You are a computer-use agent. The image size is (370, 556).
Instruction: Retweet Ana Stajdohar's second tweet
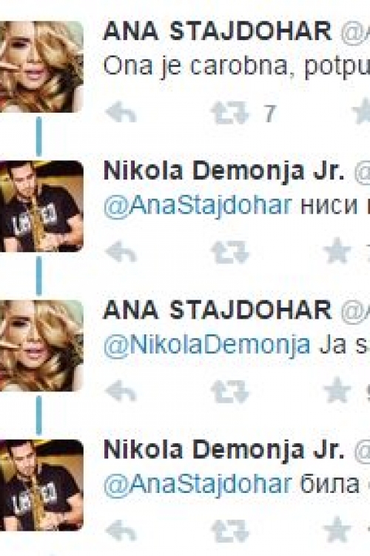pyautogui.click(x=230, y=392)
